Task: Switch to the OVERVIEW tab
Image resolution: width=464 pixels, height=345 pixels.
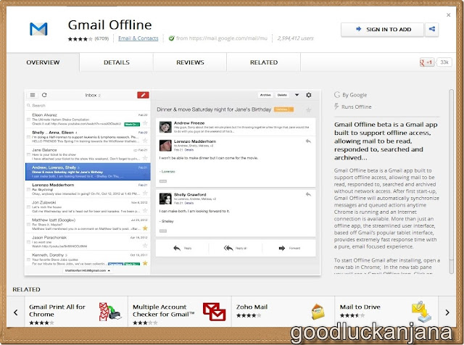Action: coord(43,62)
